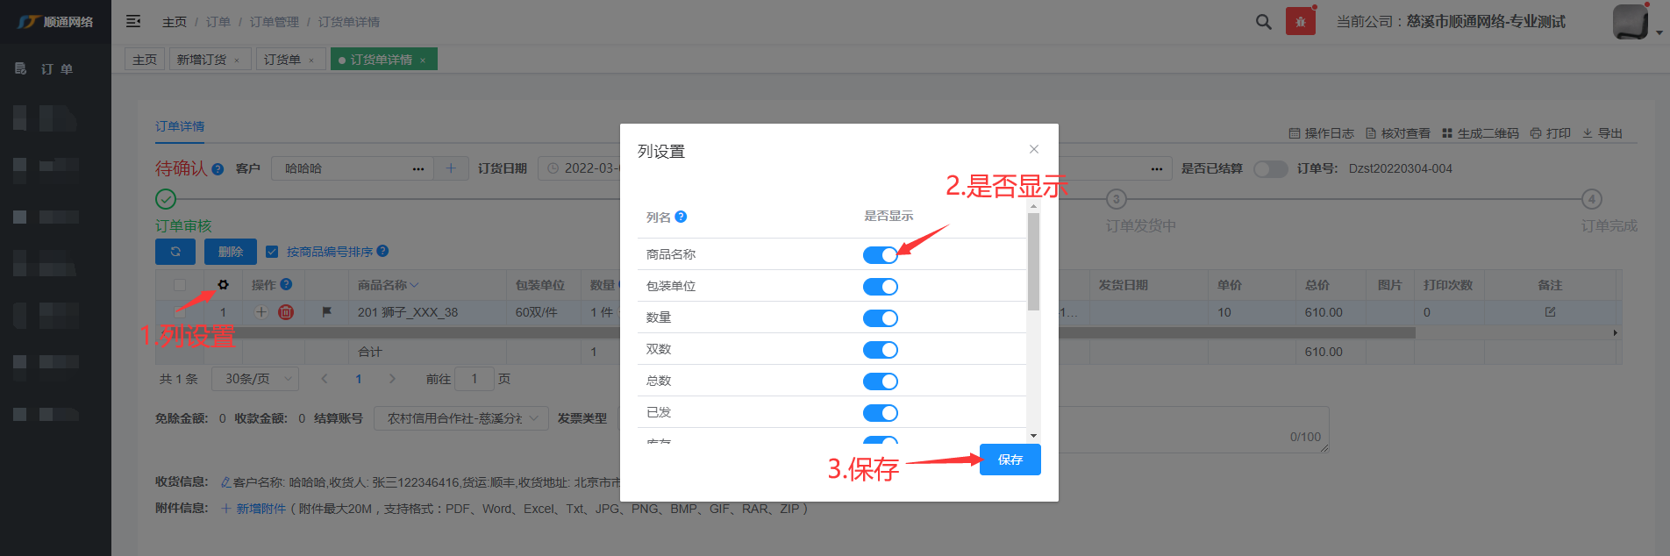Click the sidebar collapse hamburger icon
1670x556 pixels.
click(133, 22)
